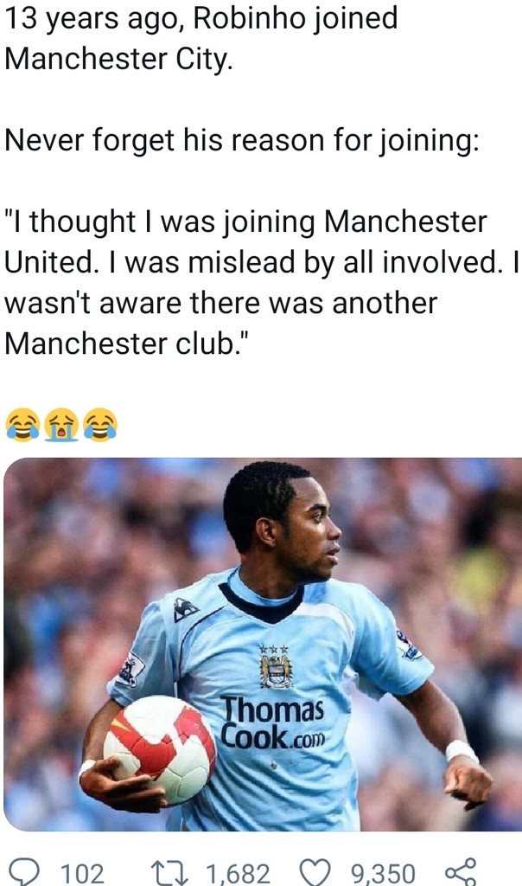View the 1,682 retweets count
The width and height of the screenshot is (522, 886).
(238, 874)
